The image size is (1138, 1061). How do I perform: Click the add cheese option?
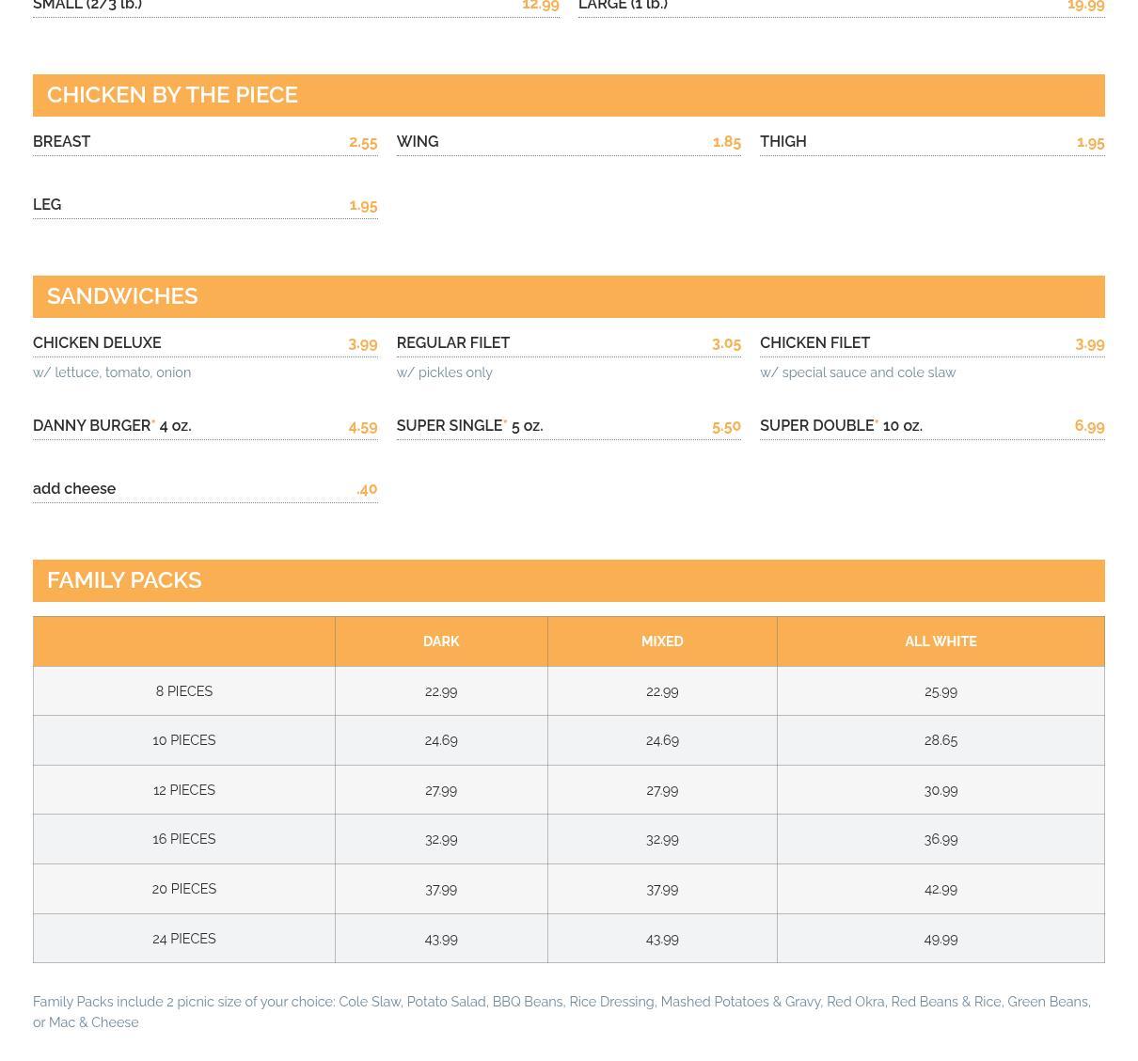74,489
